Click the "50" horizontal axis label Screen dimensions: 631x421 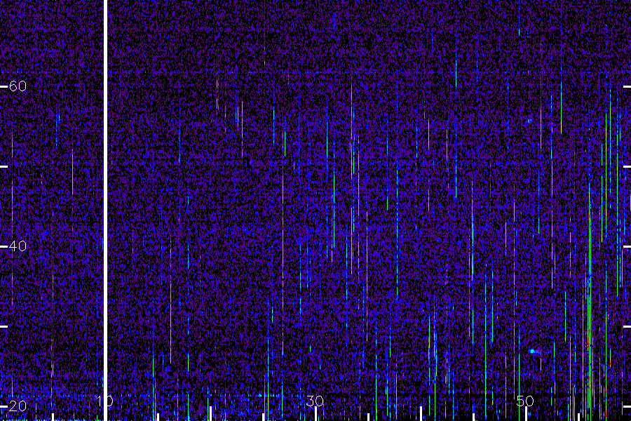[525, 401]
